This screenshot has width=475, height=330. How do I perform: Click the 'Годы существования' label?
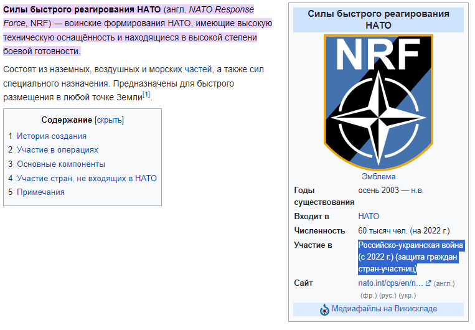point(324,196)
